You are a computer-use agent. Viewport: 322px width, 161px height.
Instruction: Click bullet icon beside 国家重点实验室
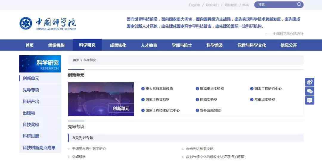click(x=197, y=89)
